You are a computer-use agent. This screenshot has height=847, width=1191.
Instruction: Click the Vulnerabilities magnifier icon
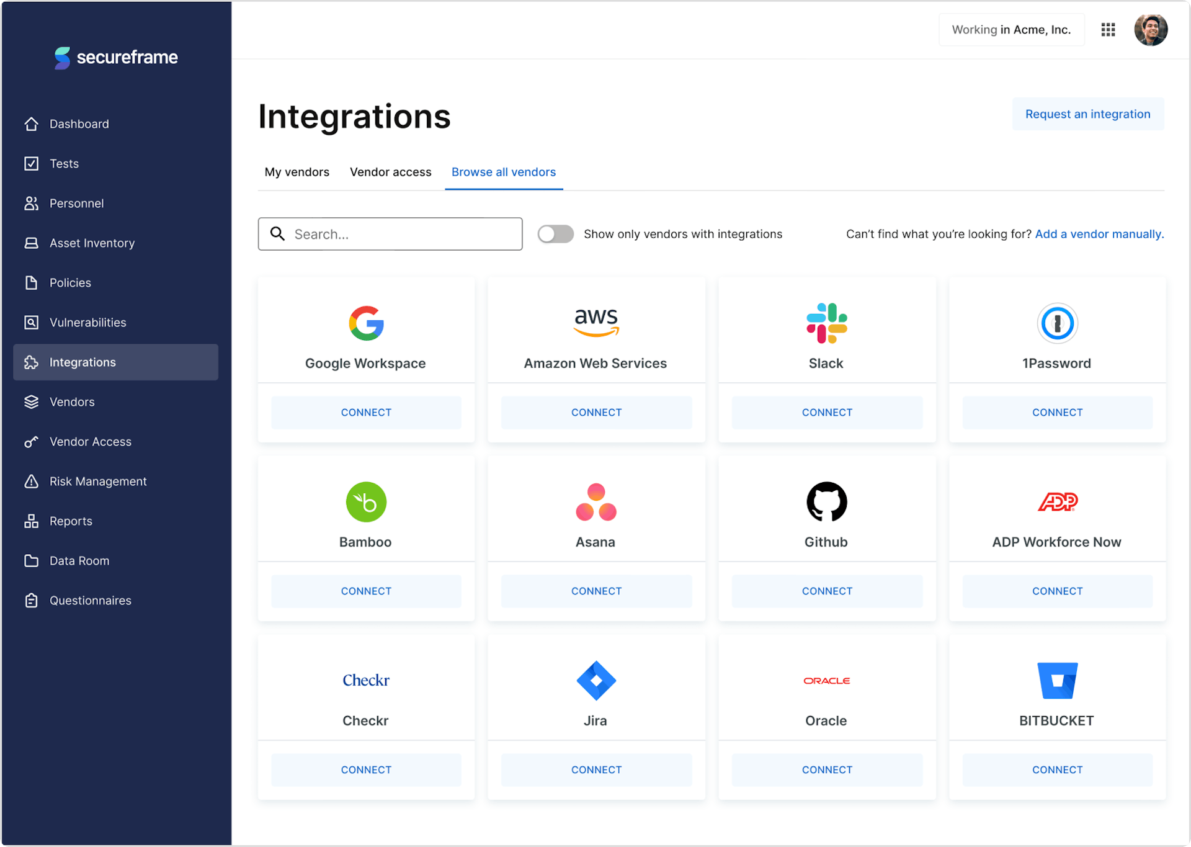pyautogui.click(x=31, y=323)
